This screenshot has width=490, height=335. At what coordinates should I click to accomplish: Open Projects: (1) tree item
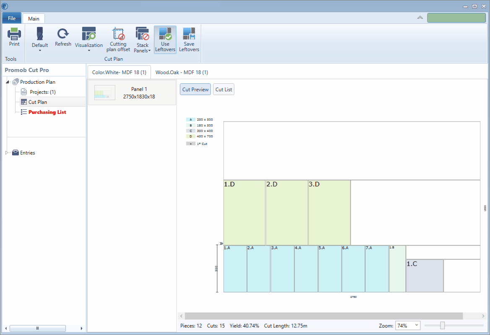(x=43, y=92)
